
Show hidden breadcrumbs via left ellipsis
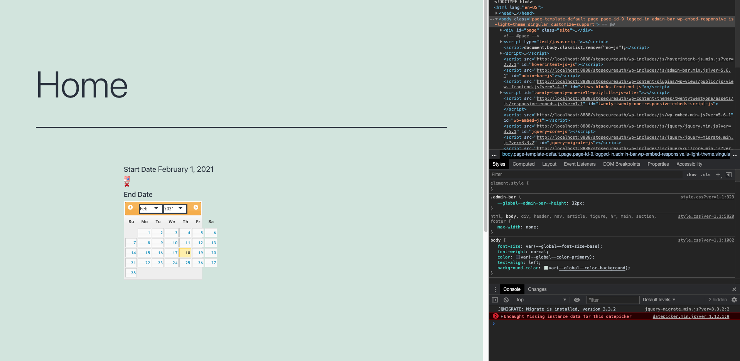494,154
